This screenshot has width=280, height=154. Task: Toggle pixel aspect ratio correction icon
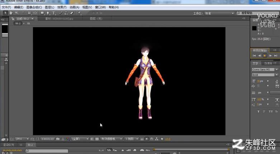pos(142,139)
